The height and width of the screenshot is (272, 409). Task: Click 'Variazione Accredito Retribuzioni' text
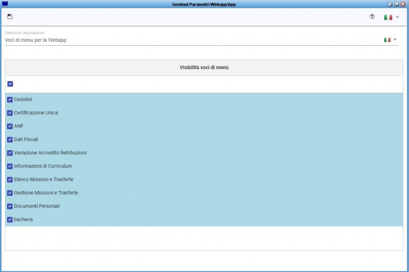pyautogui.click(x=50, y=153)
